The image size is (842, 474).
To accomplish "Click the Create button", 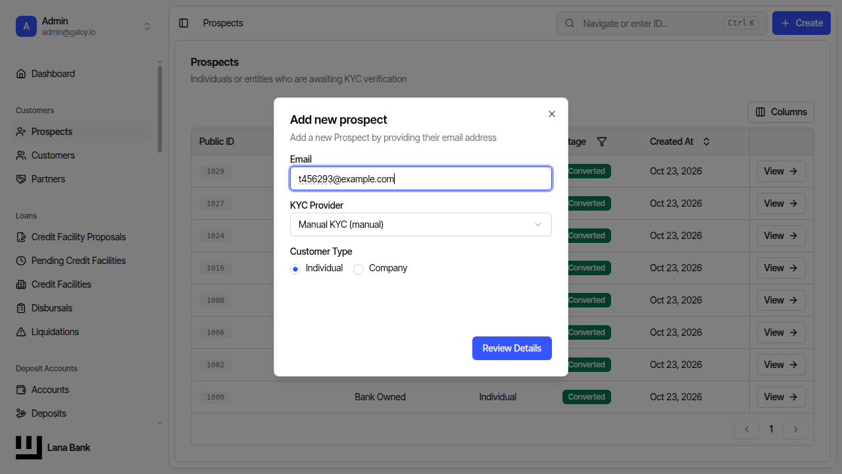I will point(801,23).
